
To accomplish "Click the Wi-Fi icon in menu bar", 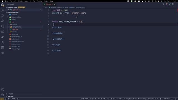I will (153, 1).
